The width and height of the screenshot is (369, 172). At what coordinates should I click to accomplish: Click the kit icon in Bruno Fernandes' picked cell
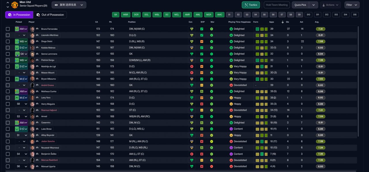click(x=17, y=29)
